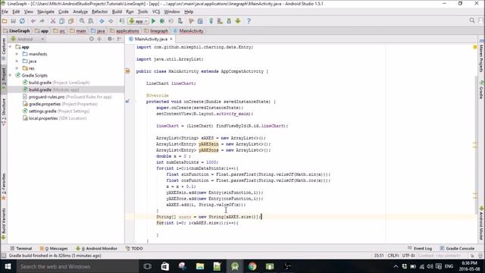This screenshot has width=485, height=273.
Task: Open the Event Log
Action: point(420,249)
